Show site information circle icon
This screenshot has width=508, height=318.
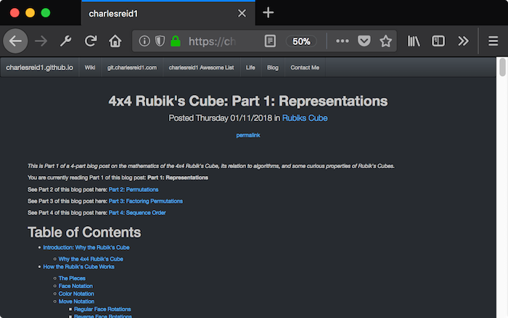144,41
